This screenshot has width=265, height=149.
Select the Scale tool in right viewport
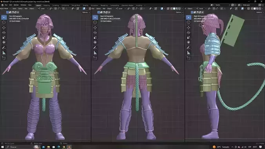tap(189, 37)
